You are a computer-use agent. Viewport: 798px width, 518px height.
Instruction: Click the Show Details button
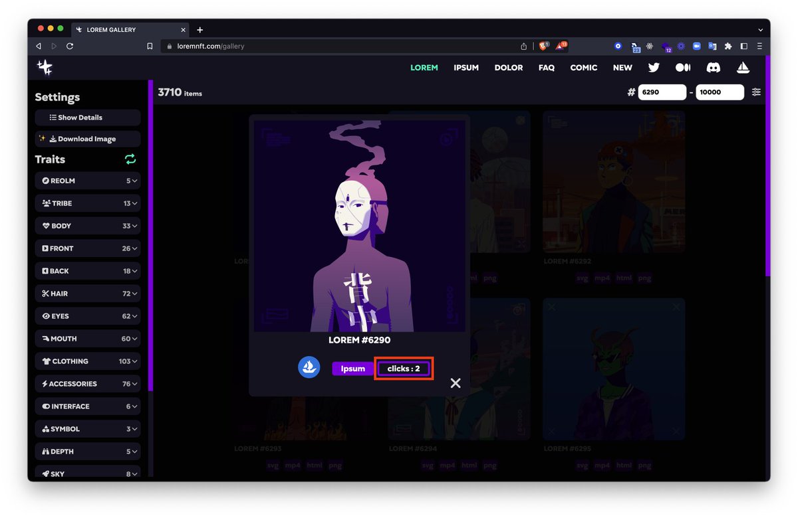coord(88,118)
